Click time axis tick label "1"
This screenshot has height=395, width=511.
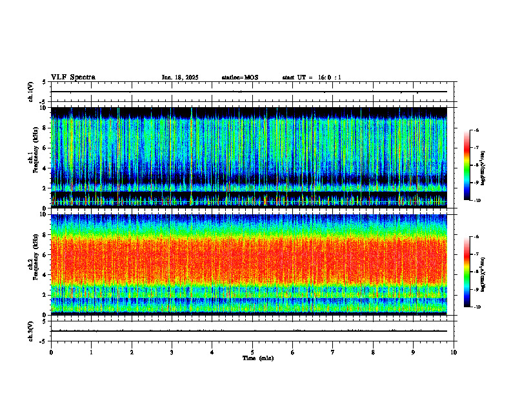[x=91, y=352]
